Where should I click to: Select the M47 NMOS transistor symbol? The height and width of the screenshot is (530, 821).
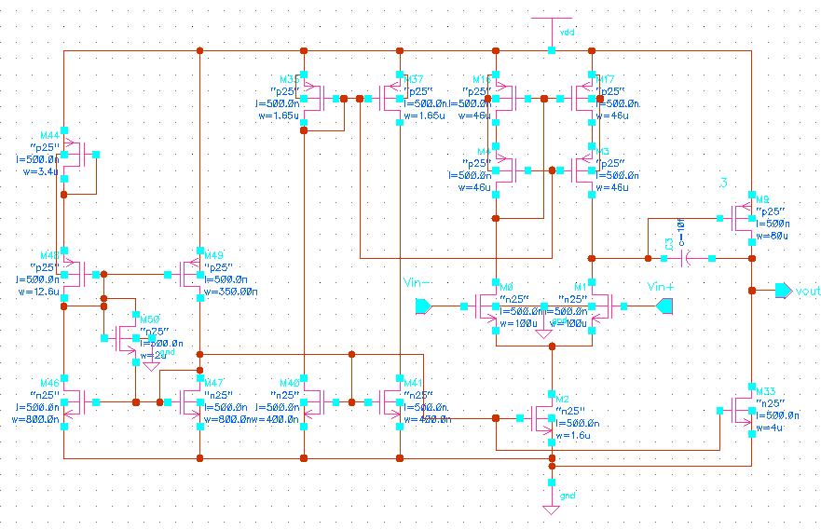point(185,402)
